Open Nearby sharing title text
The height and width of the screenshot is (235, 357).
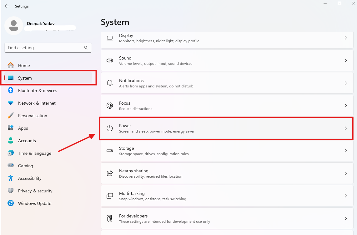tap(134, 171)
